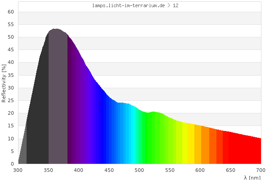Select the mauve-gray UVA band after 350 nm
270x180 pixels.
[58, 99]
